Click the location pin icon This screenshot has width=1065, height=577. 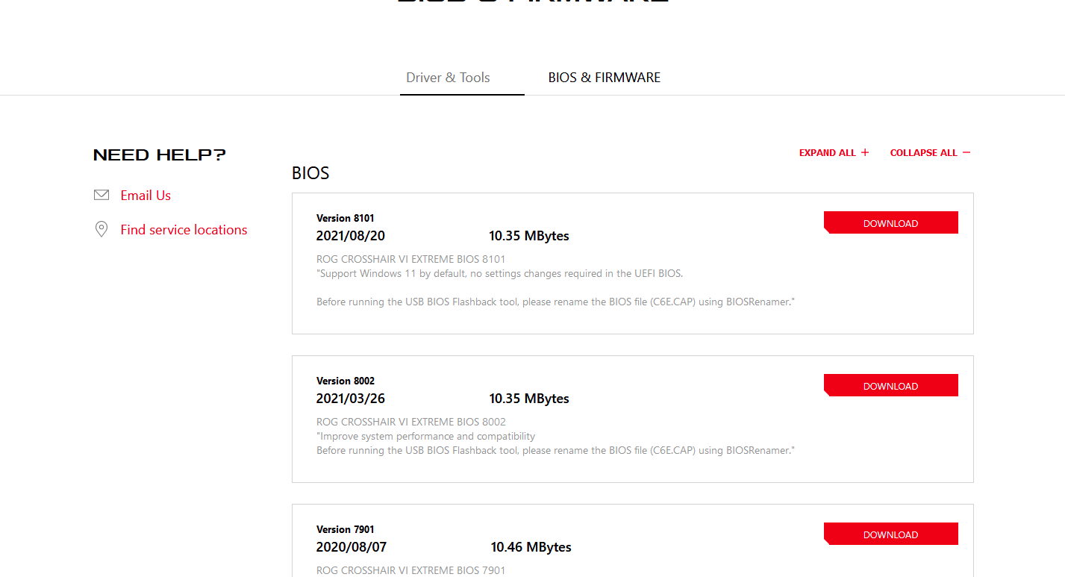[x=101, y=229]
